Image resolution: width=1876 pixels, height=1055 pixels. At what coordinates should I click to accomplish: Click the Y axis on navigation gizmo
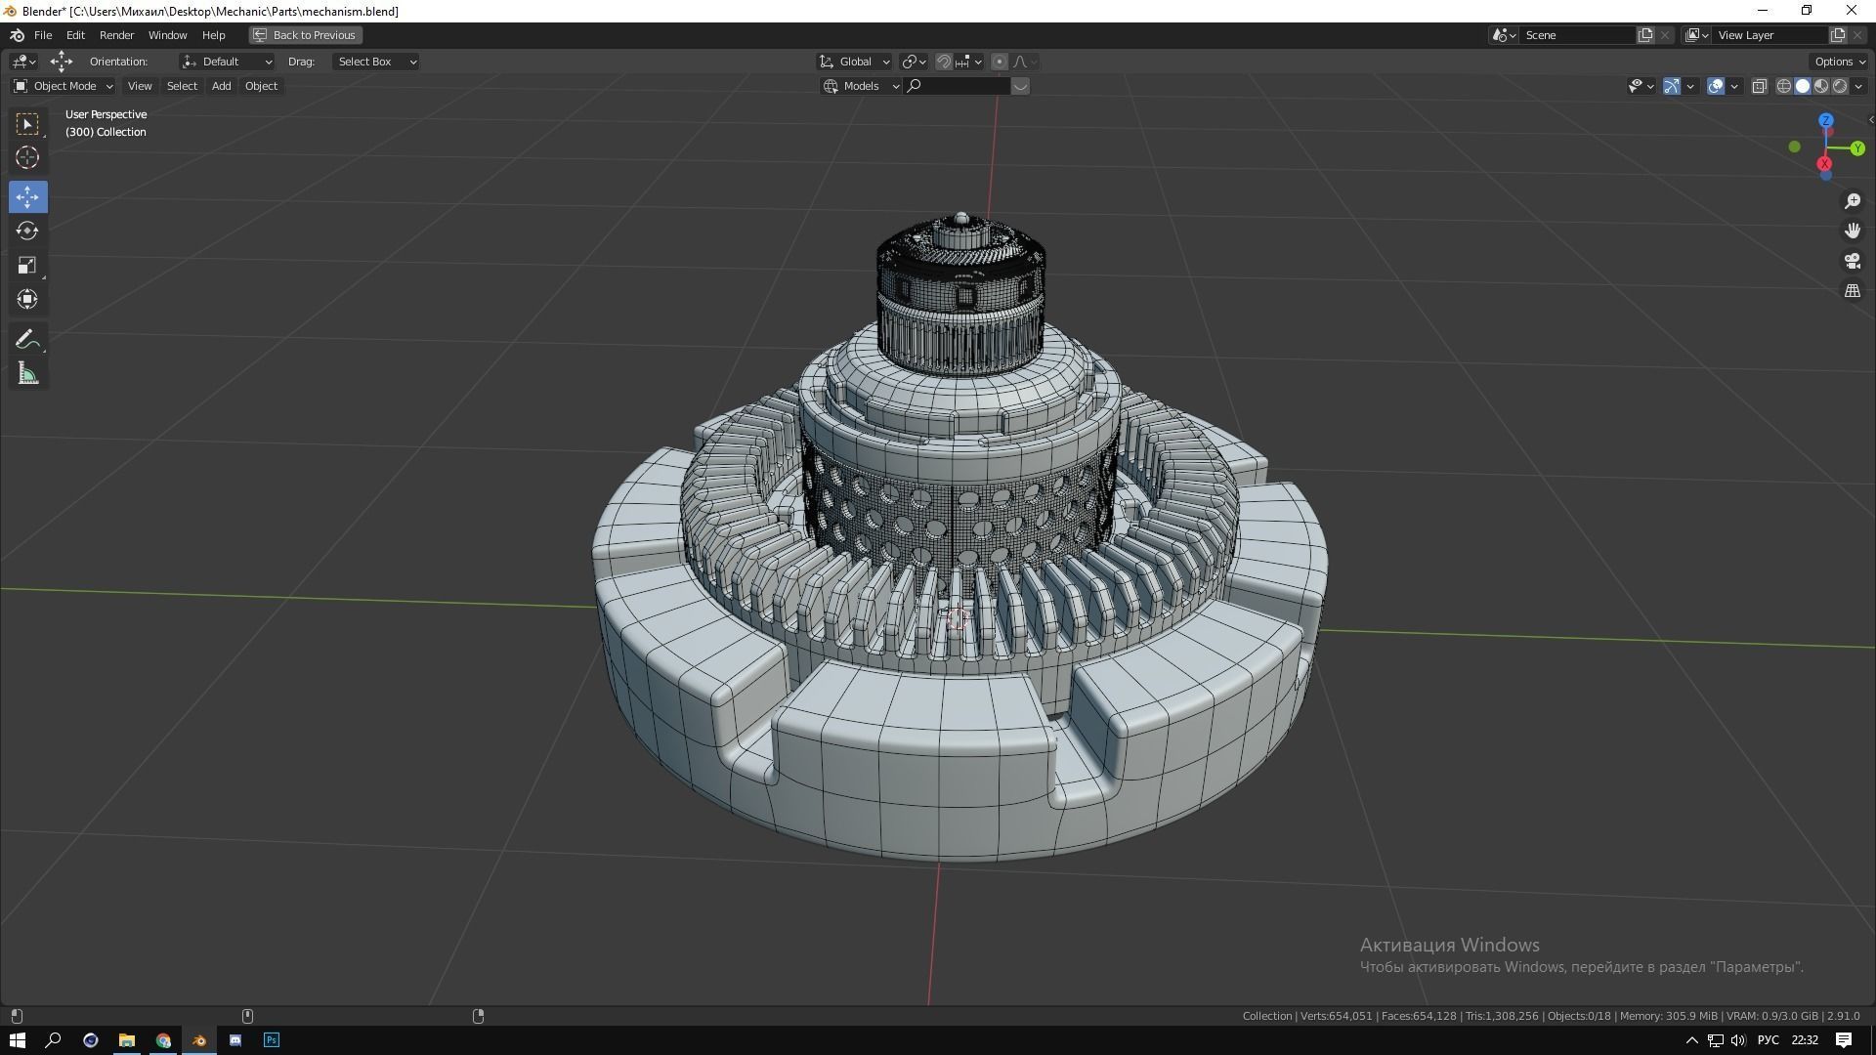click(x=1857, y=148)
